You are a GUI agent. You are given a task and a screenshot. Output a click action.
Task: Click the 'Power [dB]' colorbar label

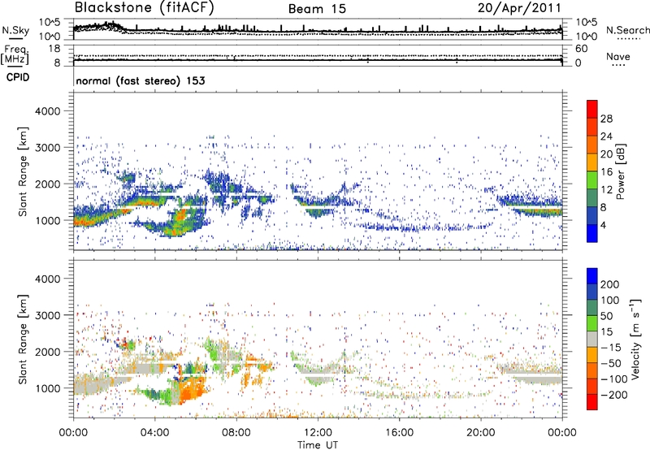[x=620, y=171]
